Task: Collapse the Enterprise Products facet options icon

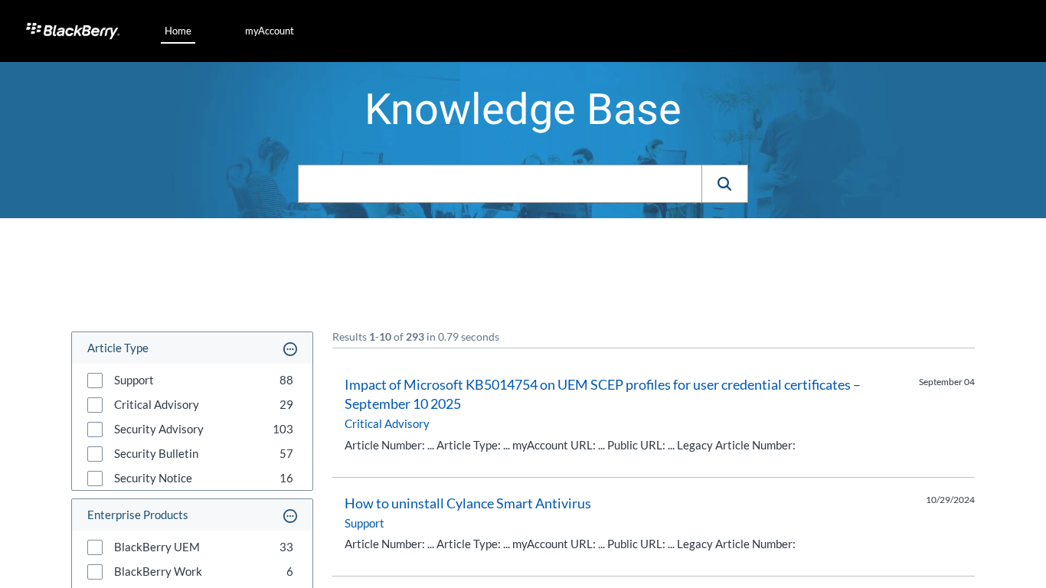Action: pyautogui.click(x=290, y=516)
